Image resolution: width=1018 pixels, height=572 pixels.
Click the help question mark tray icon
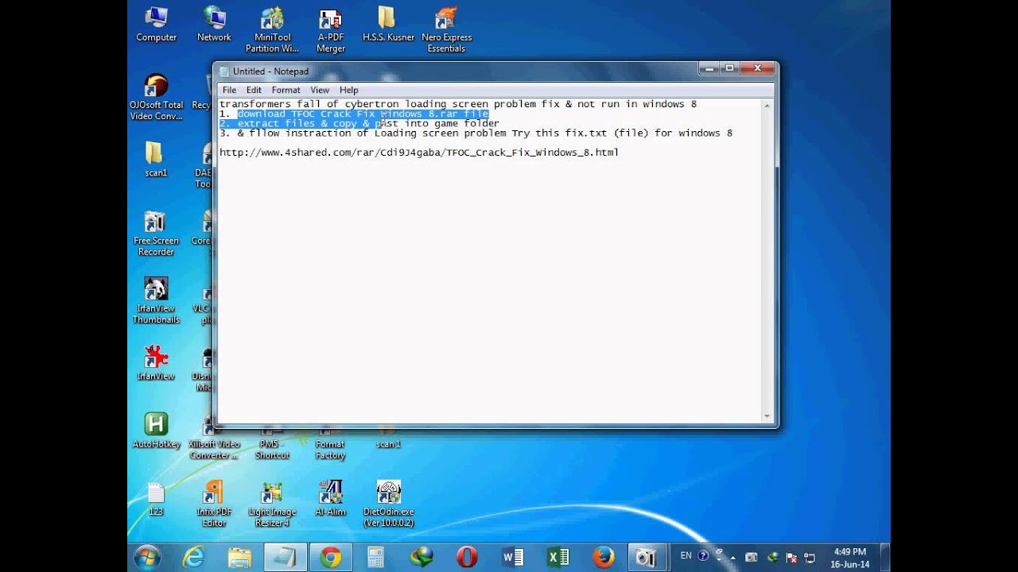702,556
